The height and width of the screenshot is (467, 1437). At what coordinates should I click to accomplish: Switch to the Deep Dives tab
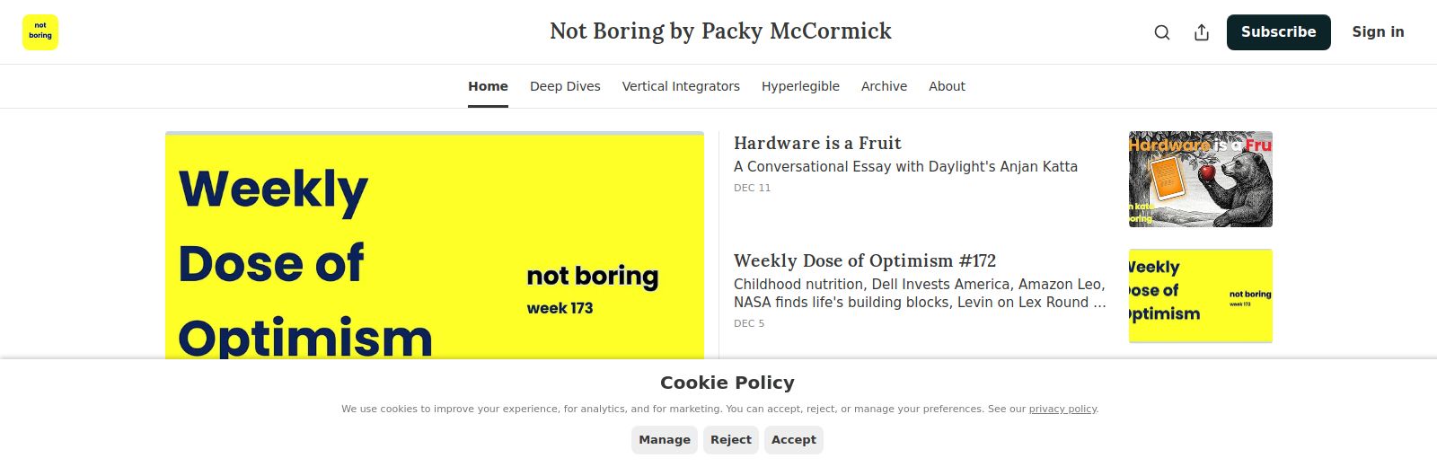pyautogui.click(x=565, y=86)
